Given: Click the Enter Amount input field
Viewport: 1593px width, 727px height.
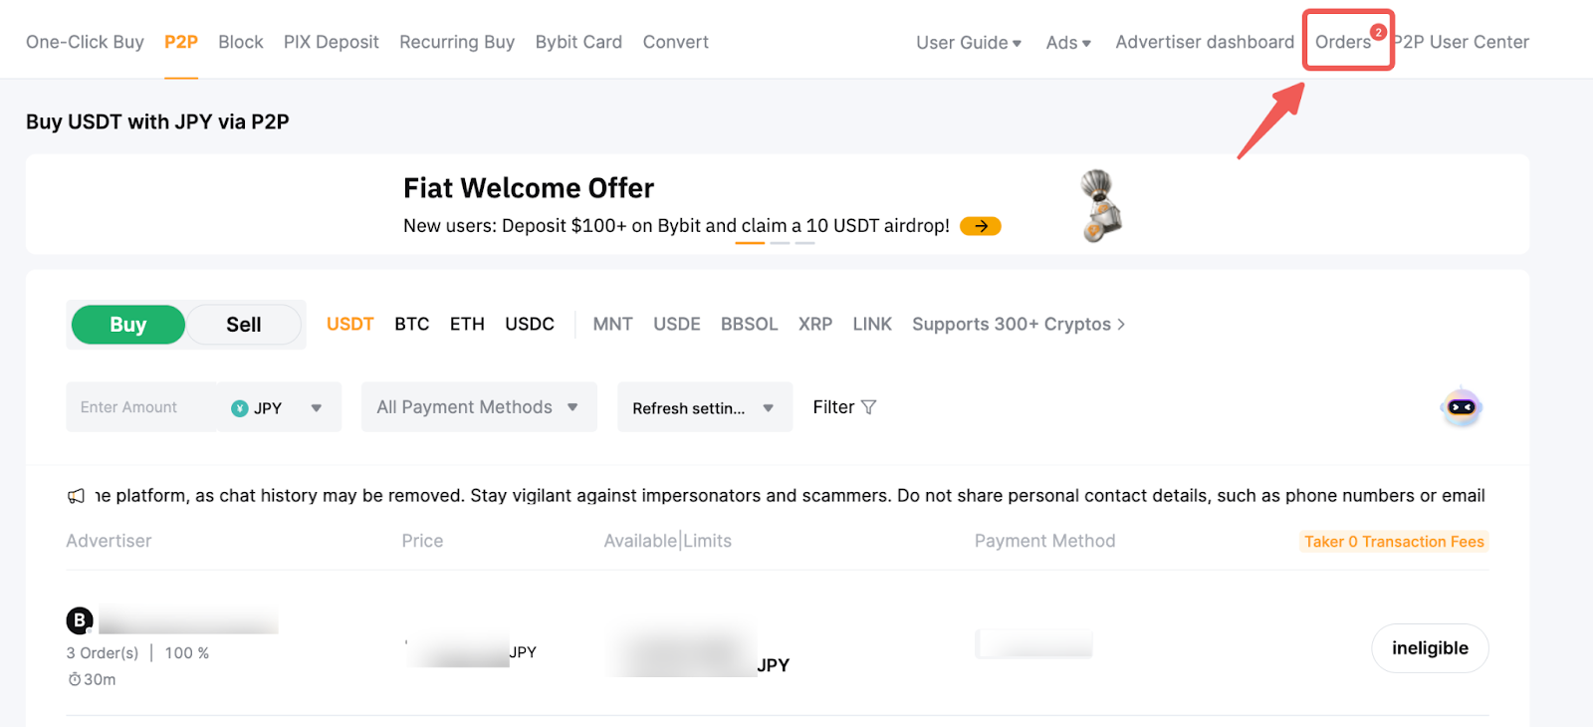Looking at the screenshot, I should [x=139, y=407].
